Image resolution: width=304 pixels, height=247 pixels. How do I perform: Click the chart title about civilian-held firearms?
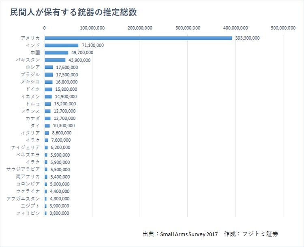pyautogui.click(x=73, y=13)
